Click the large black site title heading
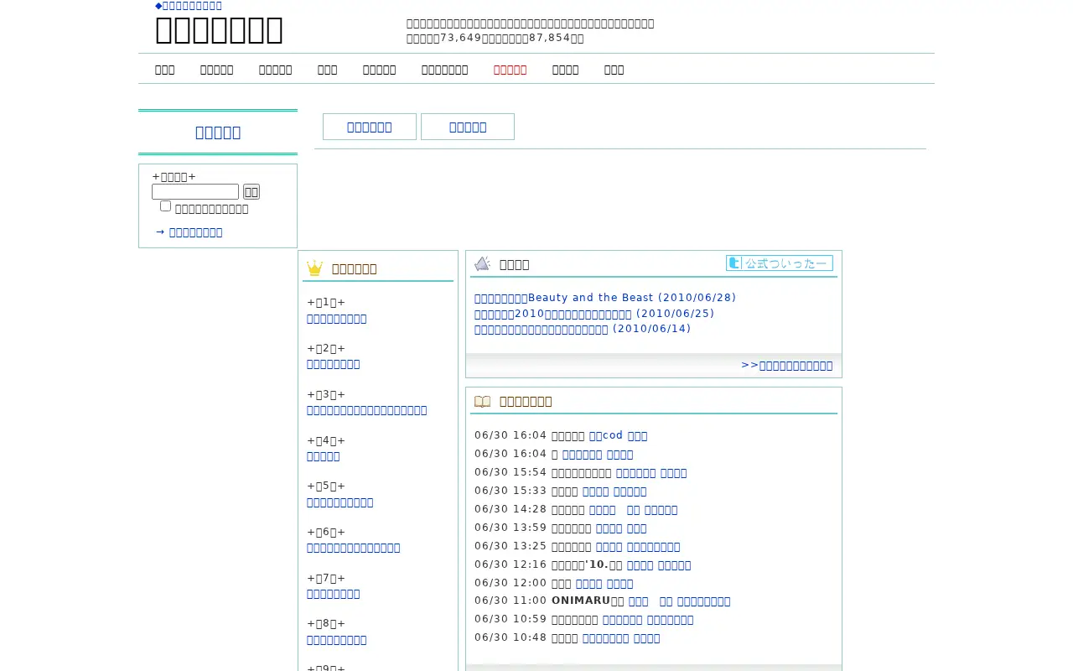The width and height of the screenshot is (1073, 671). 219,30
